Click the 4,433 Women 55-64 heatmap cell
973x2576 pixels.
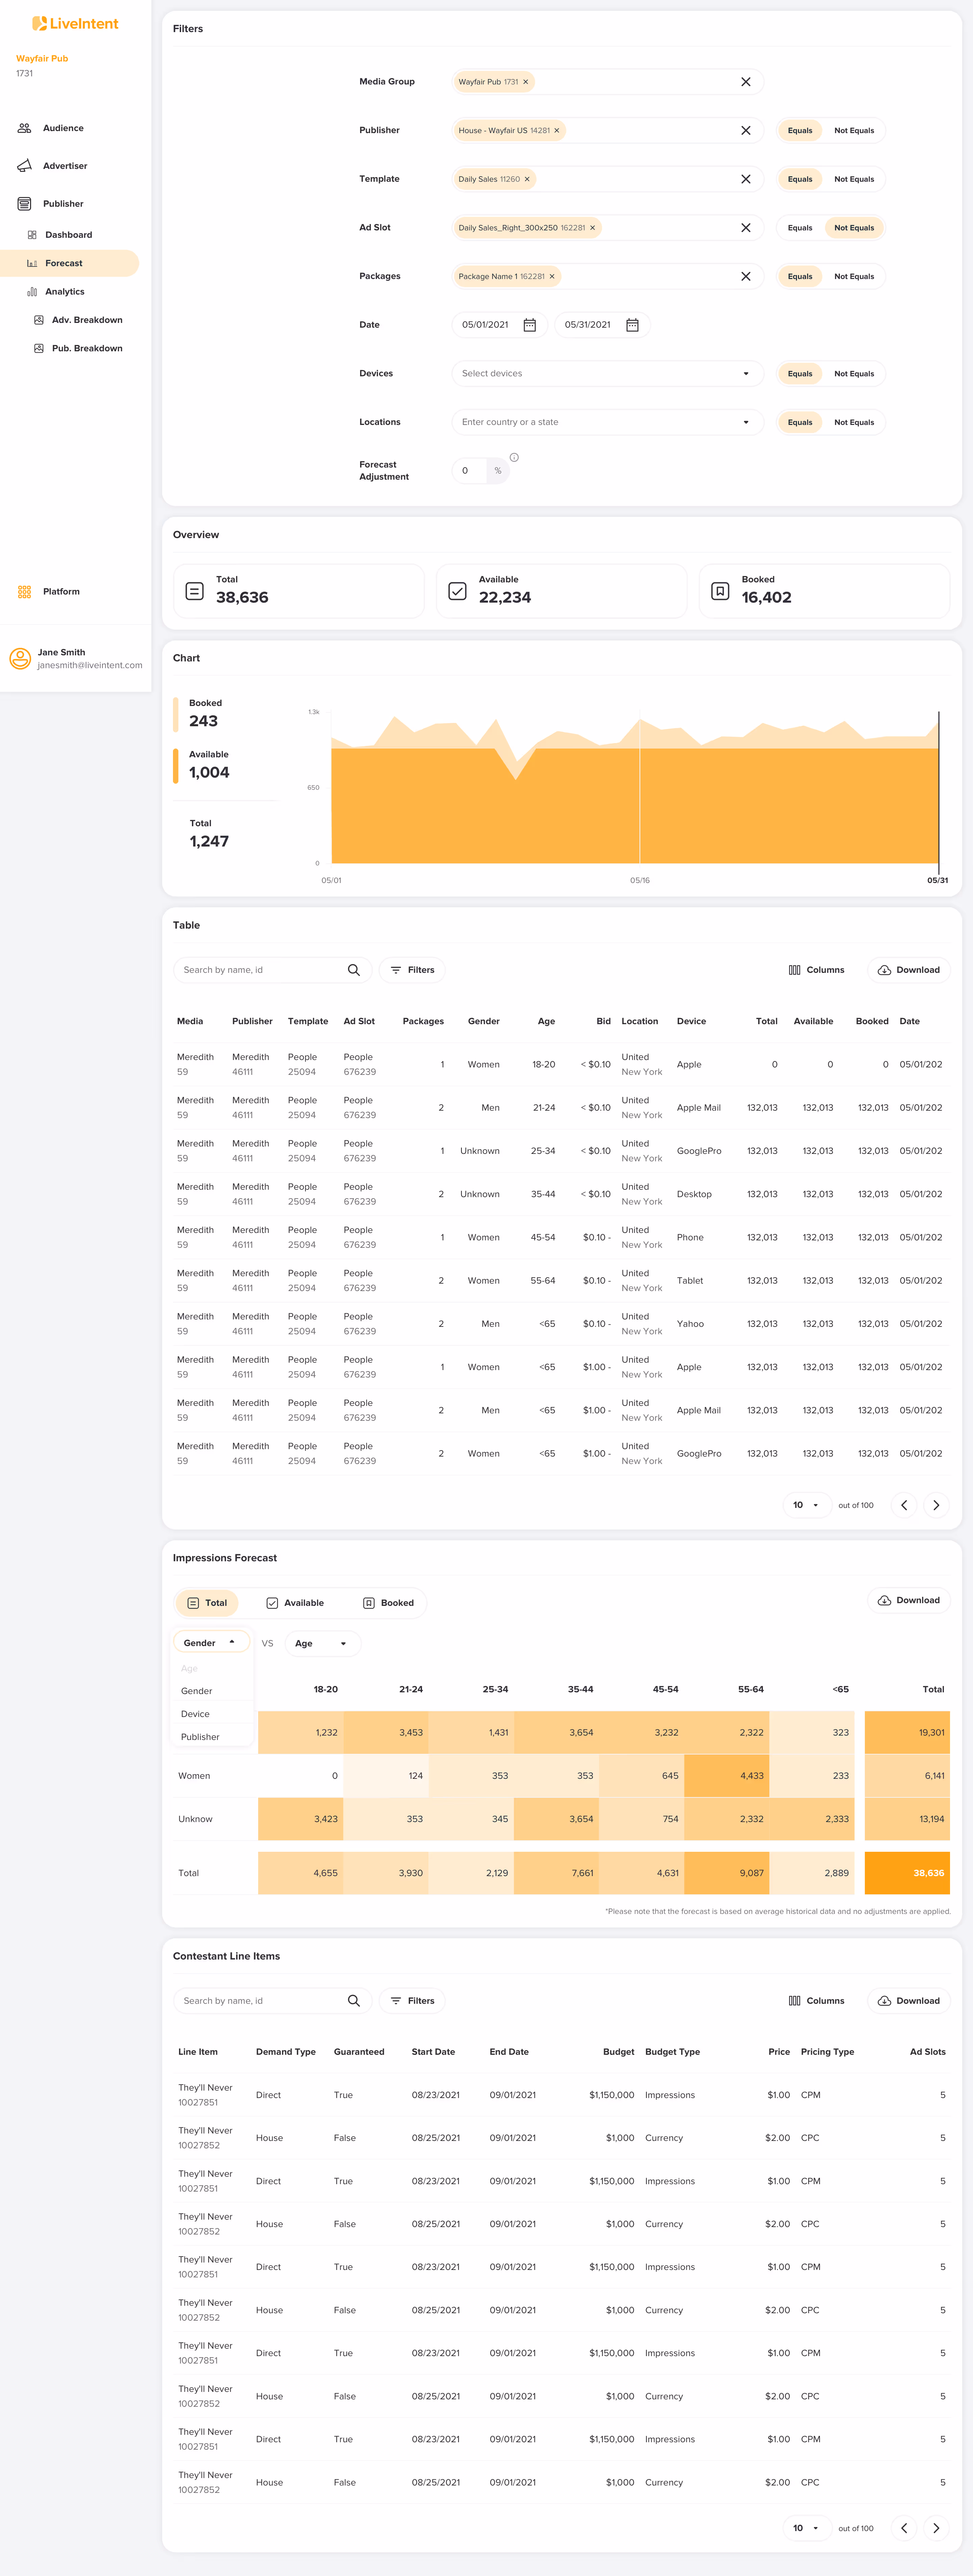point(727,1776)
